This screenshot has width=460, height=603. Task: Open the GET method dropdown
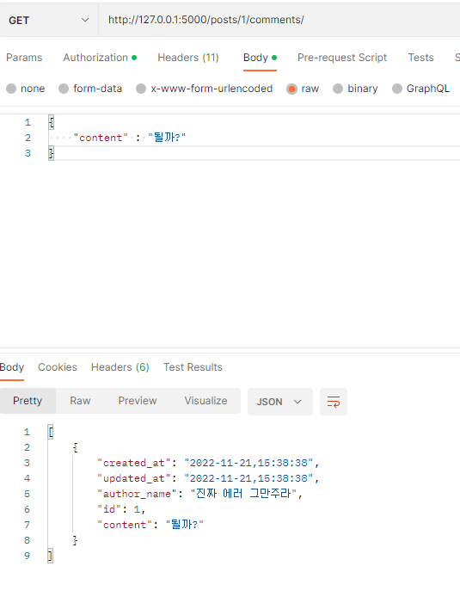coord(49,20)
